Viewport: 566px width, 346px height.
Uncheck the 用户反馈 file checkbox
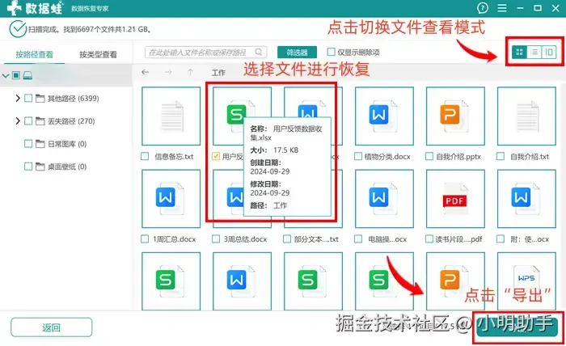(x=216, y=156)
